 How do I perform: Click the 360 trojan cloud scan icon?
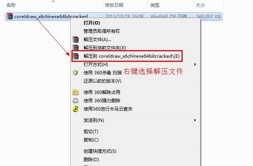click(76, 109)
